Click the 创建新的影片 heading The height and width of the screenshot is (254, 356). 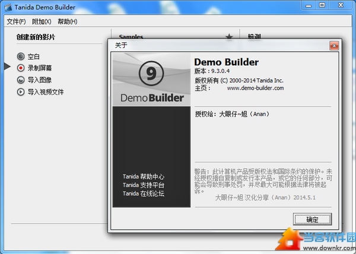[36, 37]
